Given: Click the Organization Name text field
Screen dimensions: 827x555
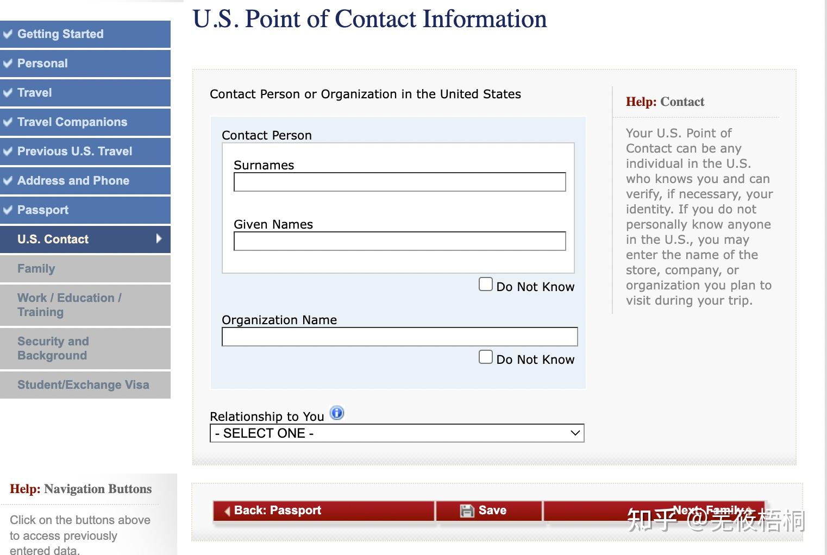Looking at the screenshot, I should 399,337.
